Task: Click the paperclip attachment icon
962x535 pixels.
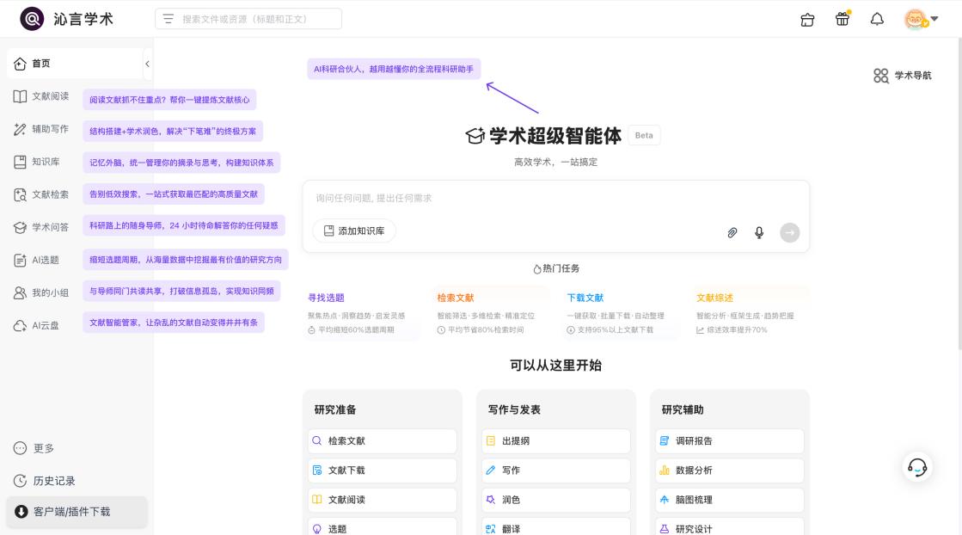Action: click(732, 232)
